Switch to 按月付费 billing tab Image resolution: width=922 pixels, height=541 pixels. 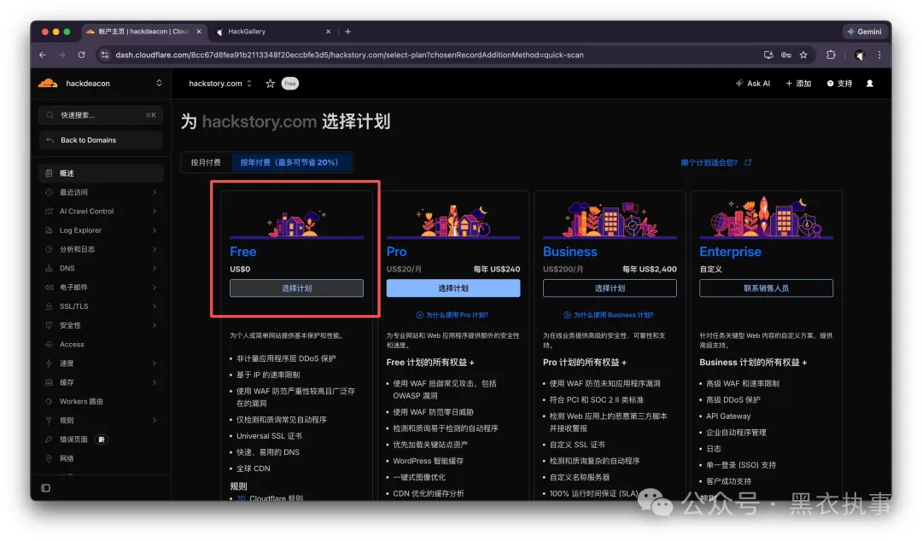206,162
